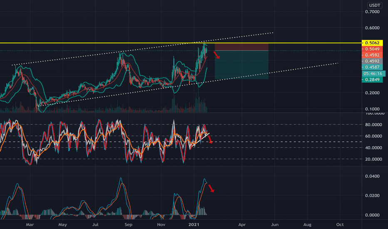The image size is (388, 229).
Task: Click the Jul label on time axis
Action: click(x=95, y=224)
